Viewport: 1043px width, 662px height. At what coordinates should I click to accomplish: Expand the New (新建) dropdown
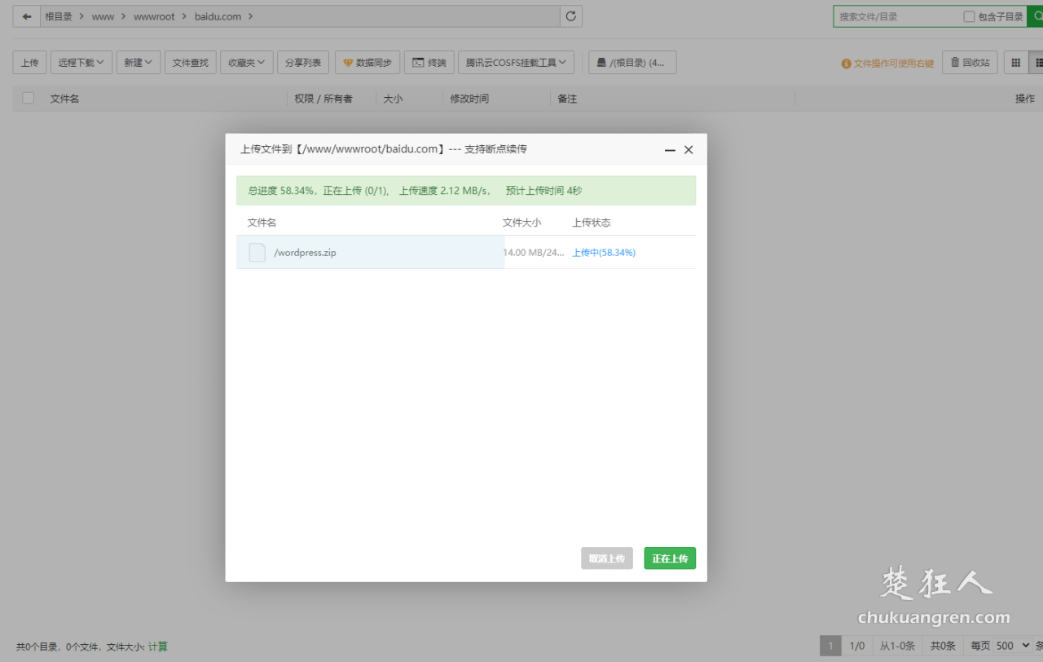coord(138,63)
